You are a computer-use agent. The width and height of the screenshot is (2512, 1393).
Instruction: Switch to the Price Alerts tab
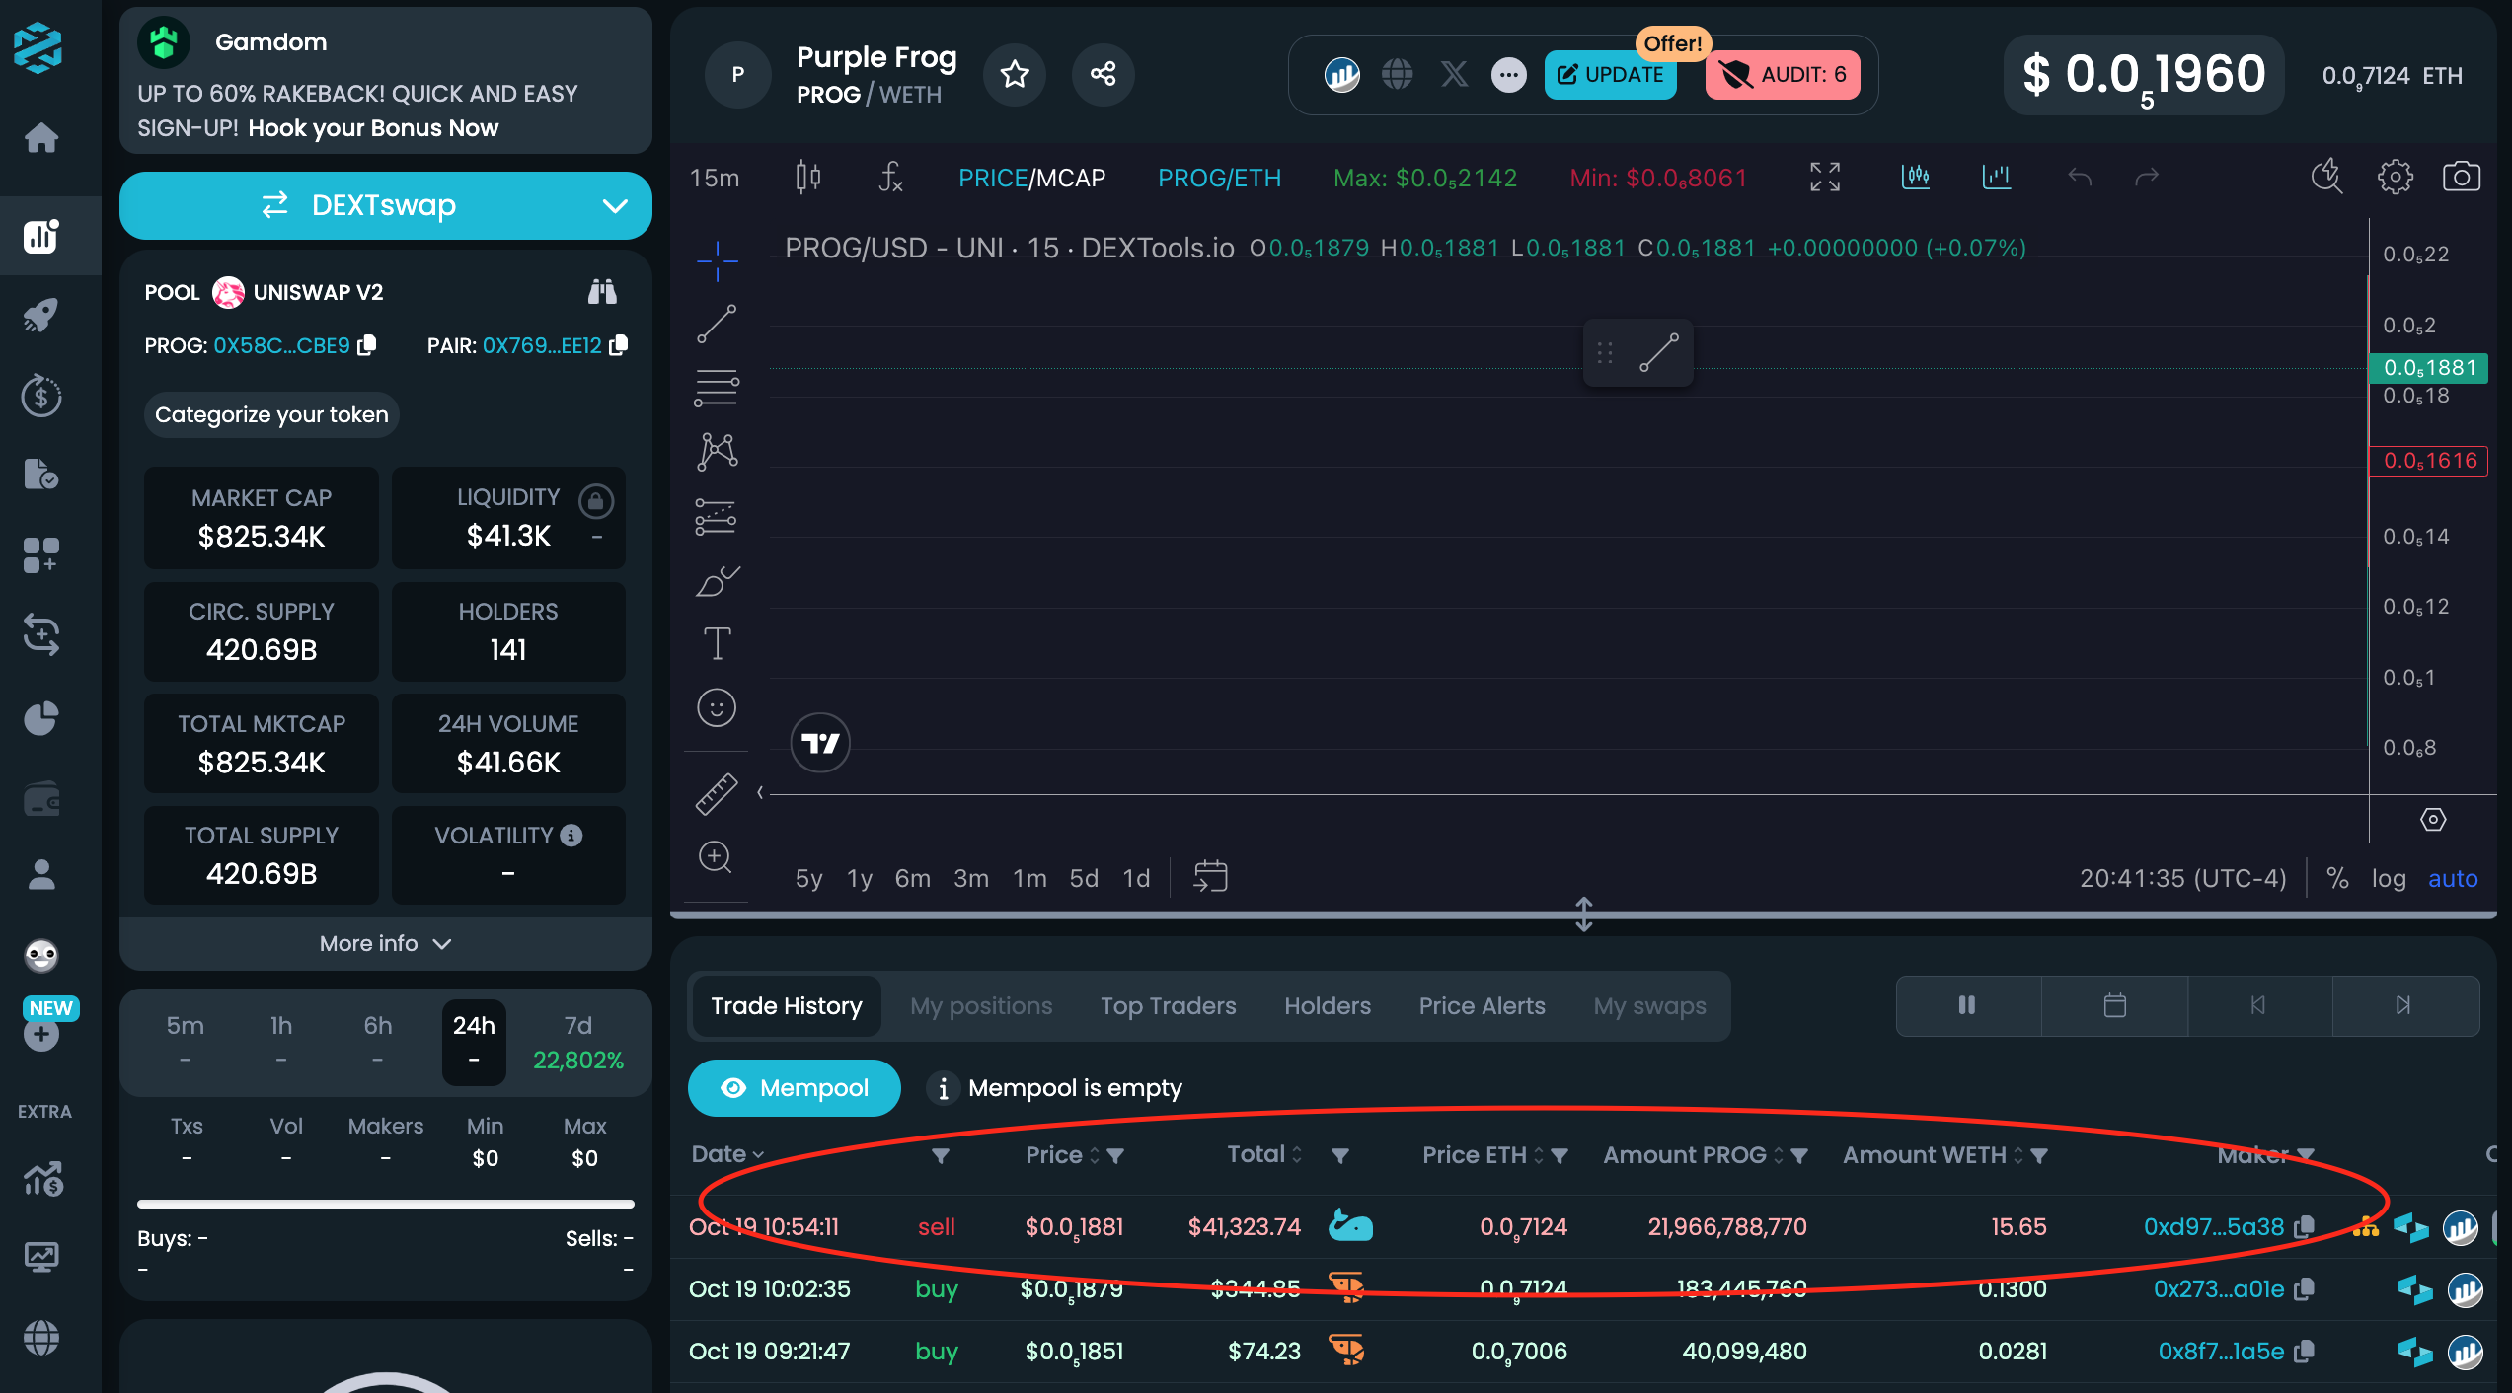[1482, 1006]
